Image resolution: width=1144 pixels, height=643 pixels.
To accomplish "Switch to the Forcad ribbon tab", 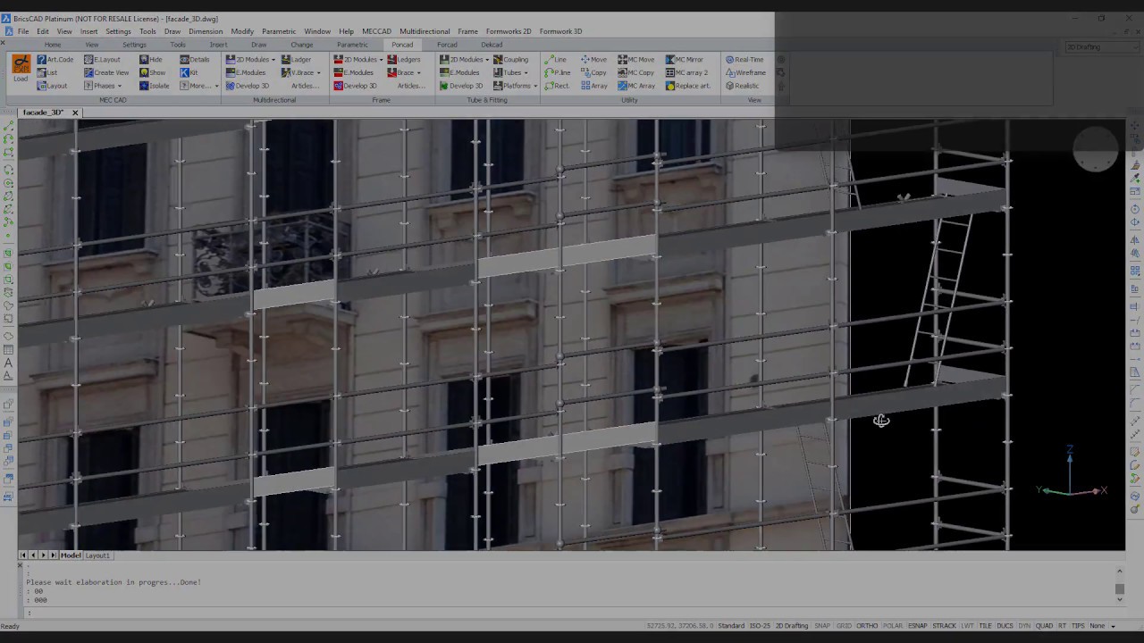I will click(x=447, y=45).
